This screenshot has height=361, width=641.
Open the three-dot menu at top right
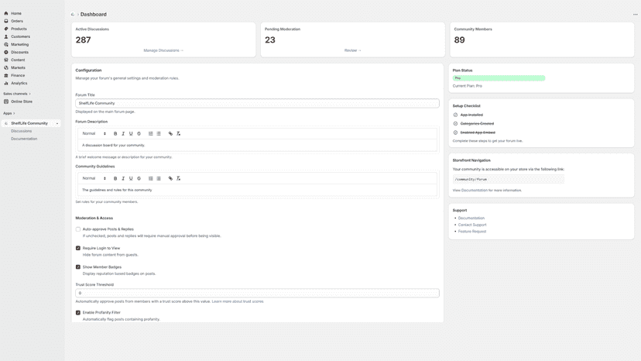point(636,14)
